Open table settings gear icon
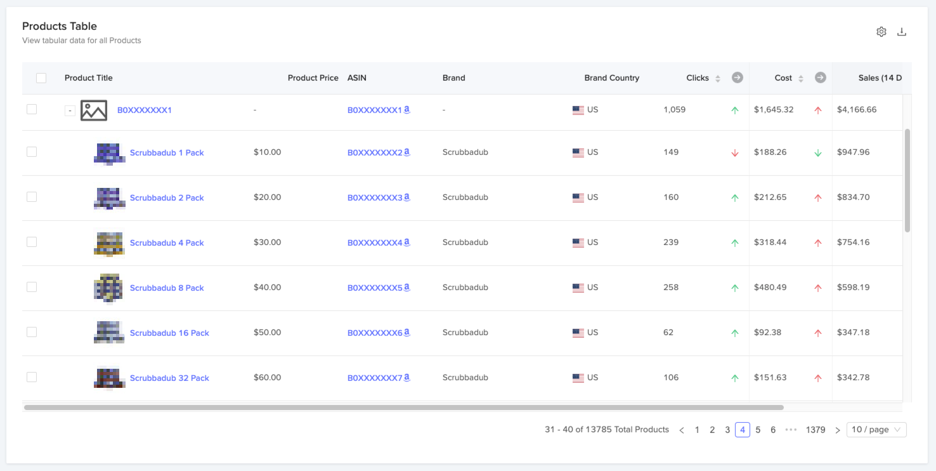This screenshot has height=471, width=936. pos(881,32)
